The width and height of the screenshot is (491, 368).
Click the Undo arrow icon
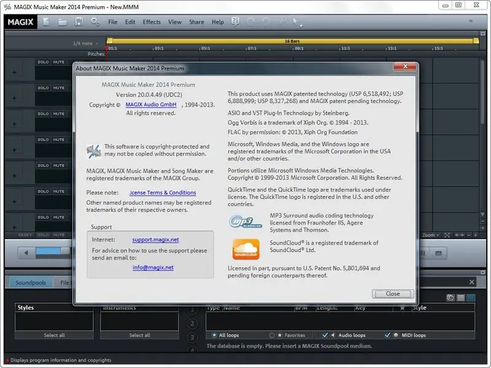pyautogui.click(x=250, y=21)
